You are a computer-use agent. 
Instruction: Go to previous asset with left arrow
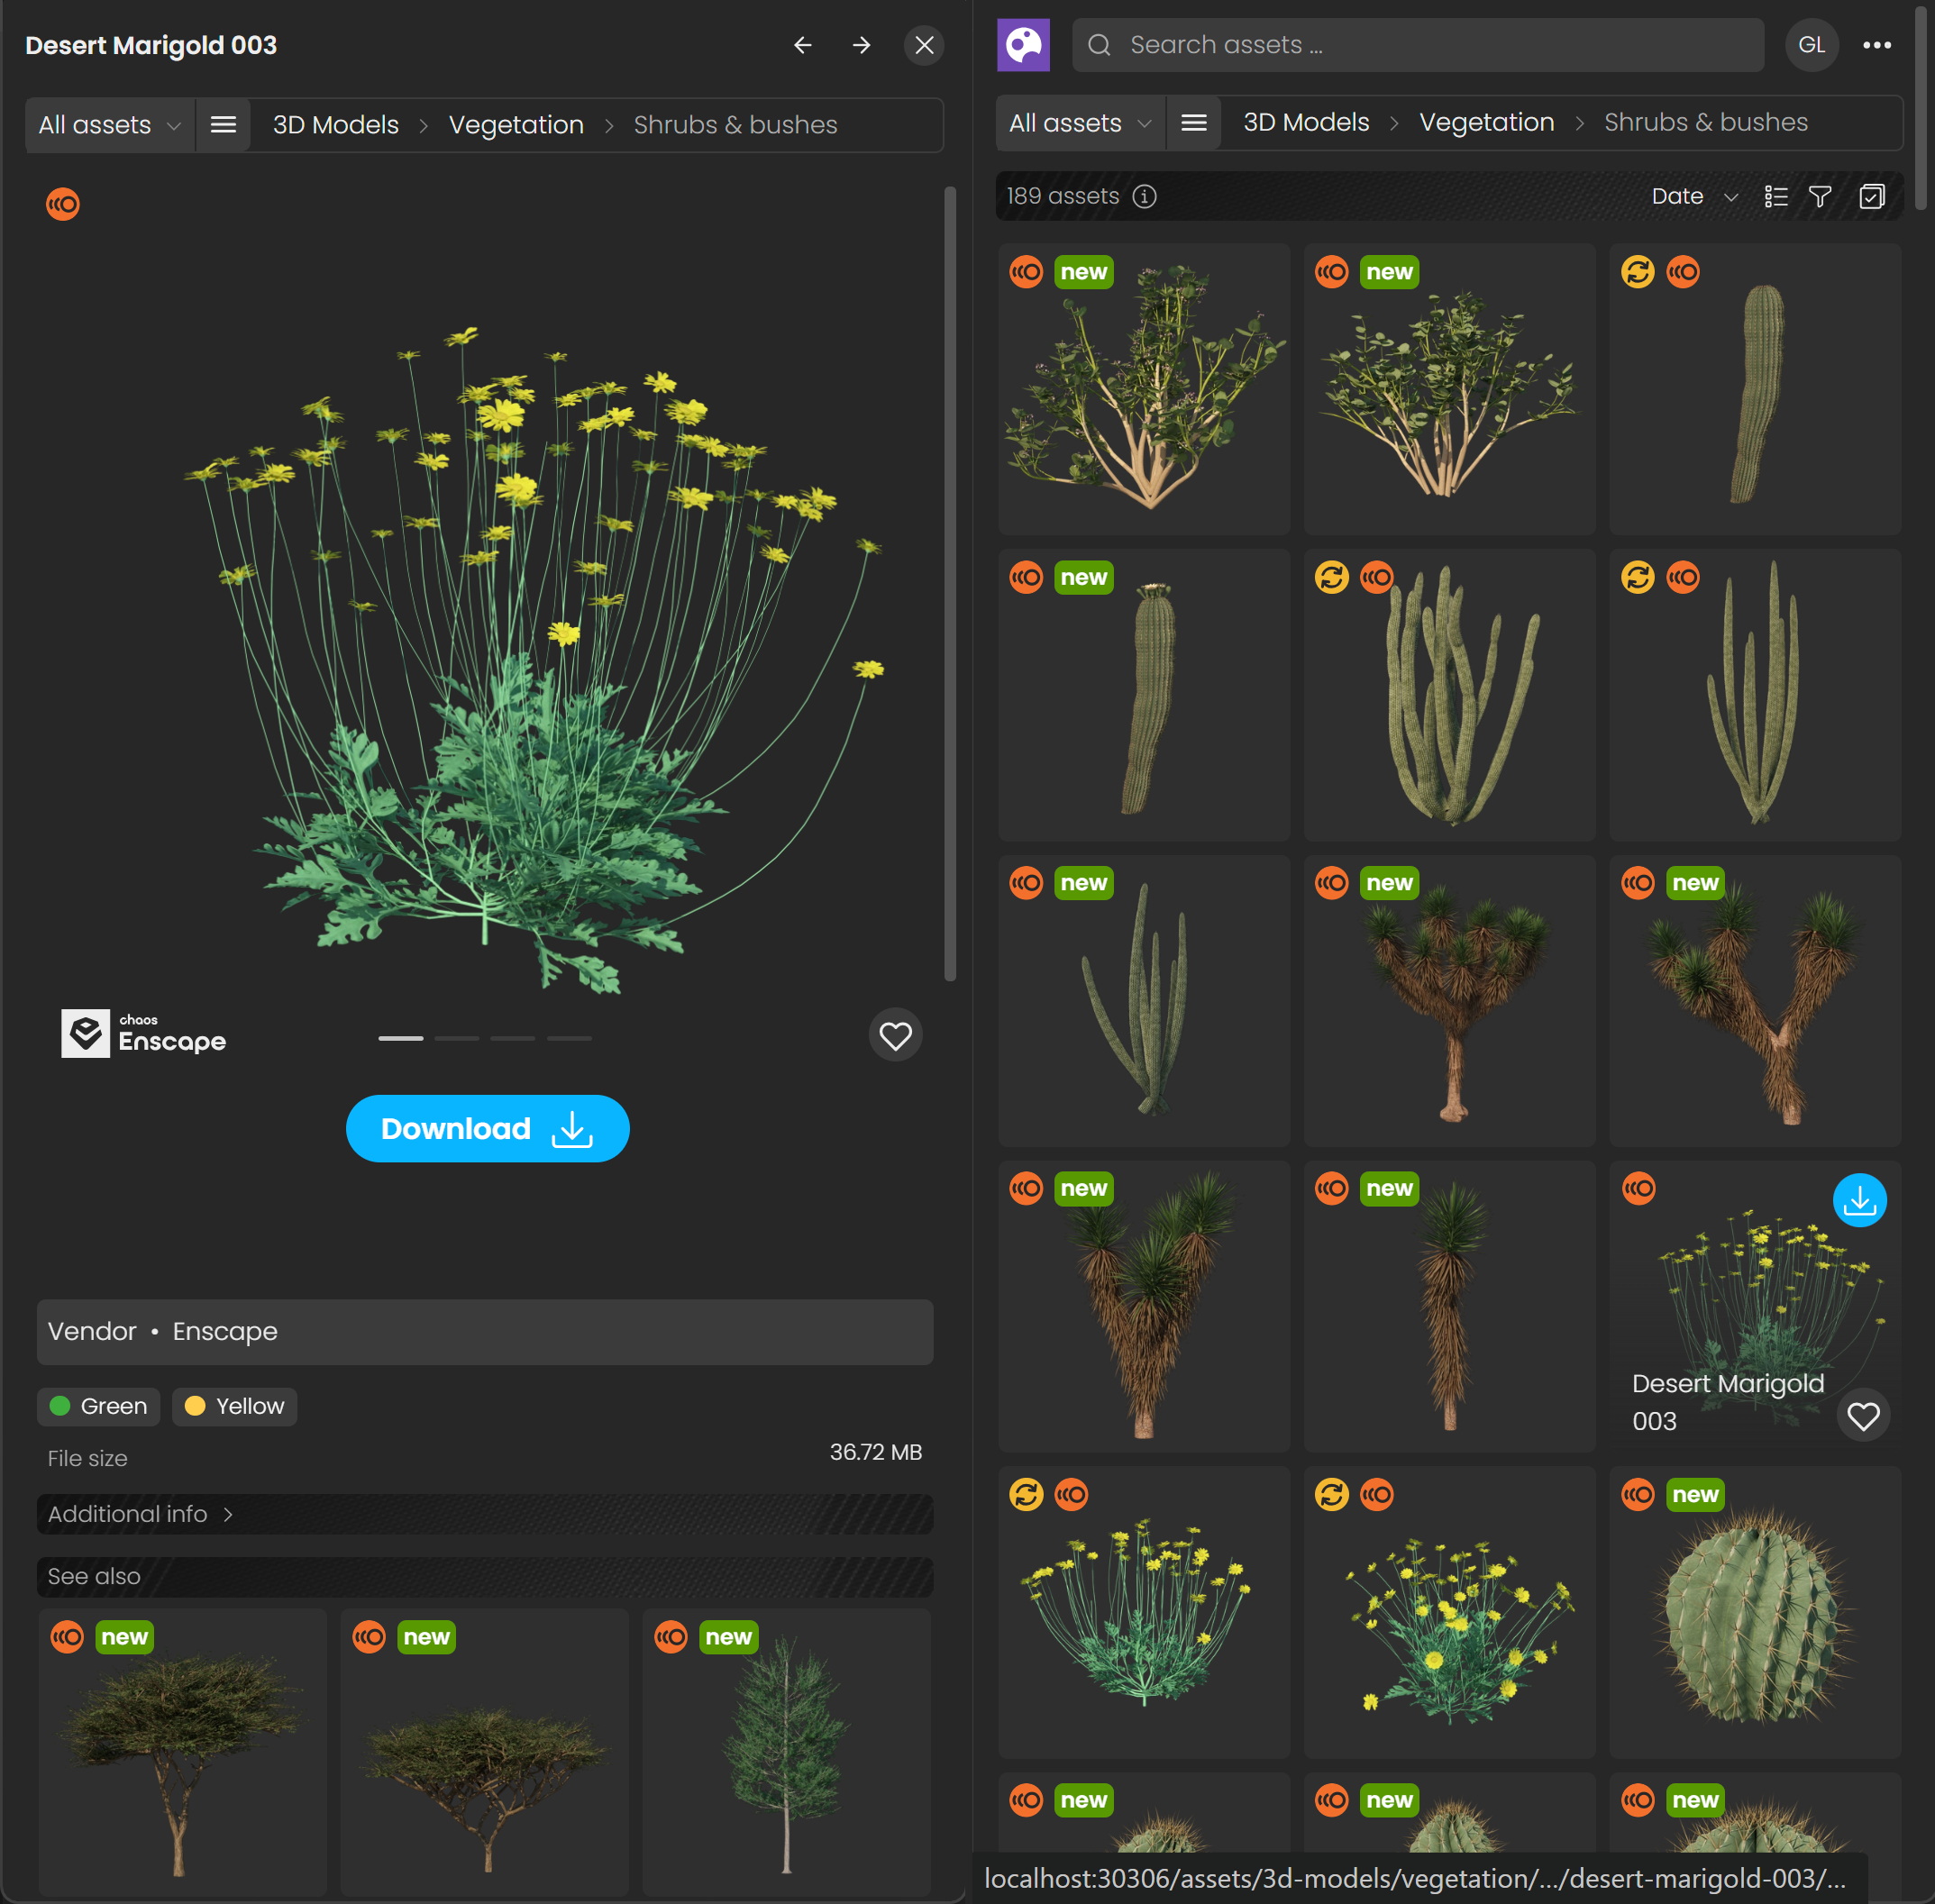pos(802,45)
